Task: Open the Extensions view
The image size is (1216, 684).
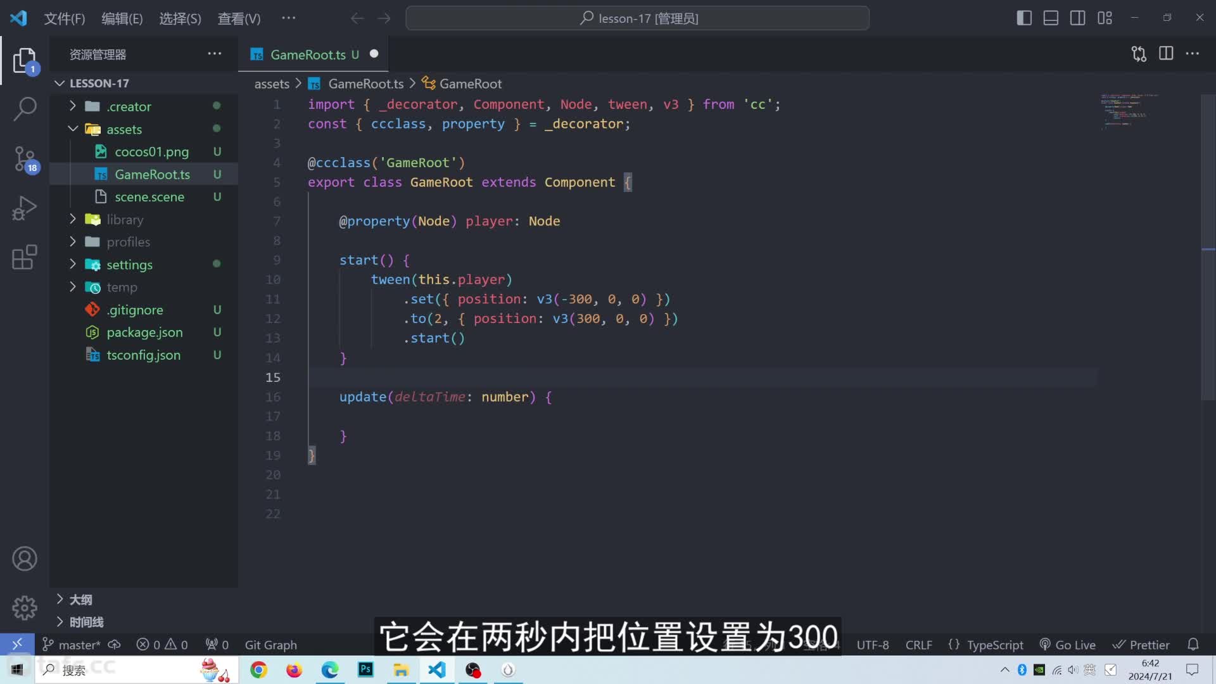Action: [25, 257]
